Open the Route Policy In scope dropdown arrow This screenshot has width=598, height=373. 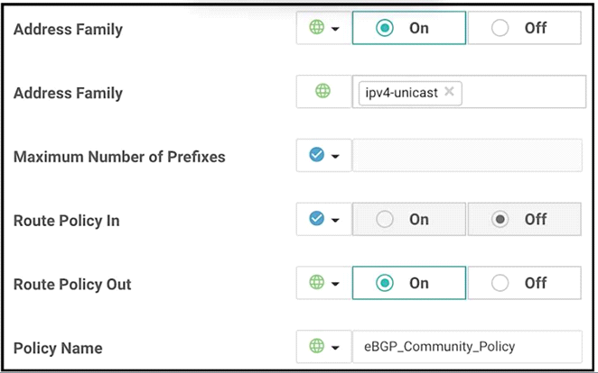pyautogui.click(x=335, y=220)
